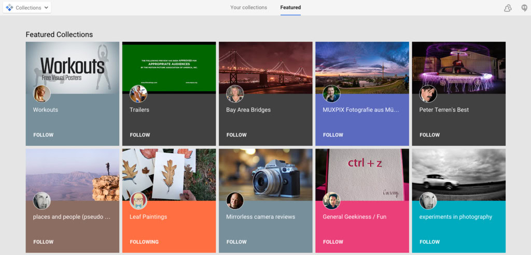Click the Mirrorless camera reviews title
The height and width of the screenshot is (255, 531).
click(260, 217)
